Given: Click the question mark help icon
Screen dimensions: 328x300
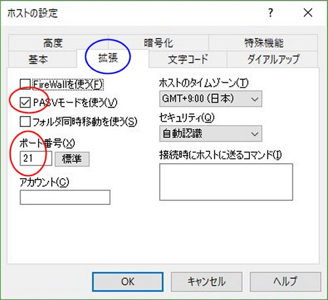Looking at the screenshot, I should click(x=271, y=13).
